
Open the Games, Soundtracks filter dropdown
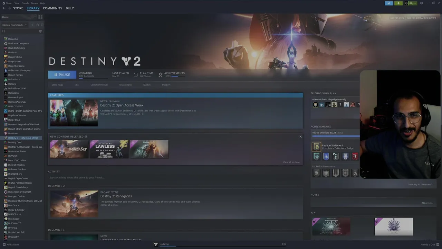point(15,25)
